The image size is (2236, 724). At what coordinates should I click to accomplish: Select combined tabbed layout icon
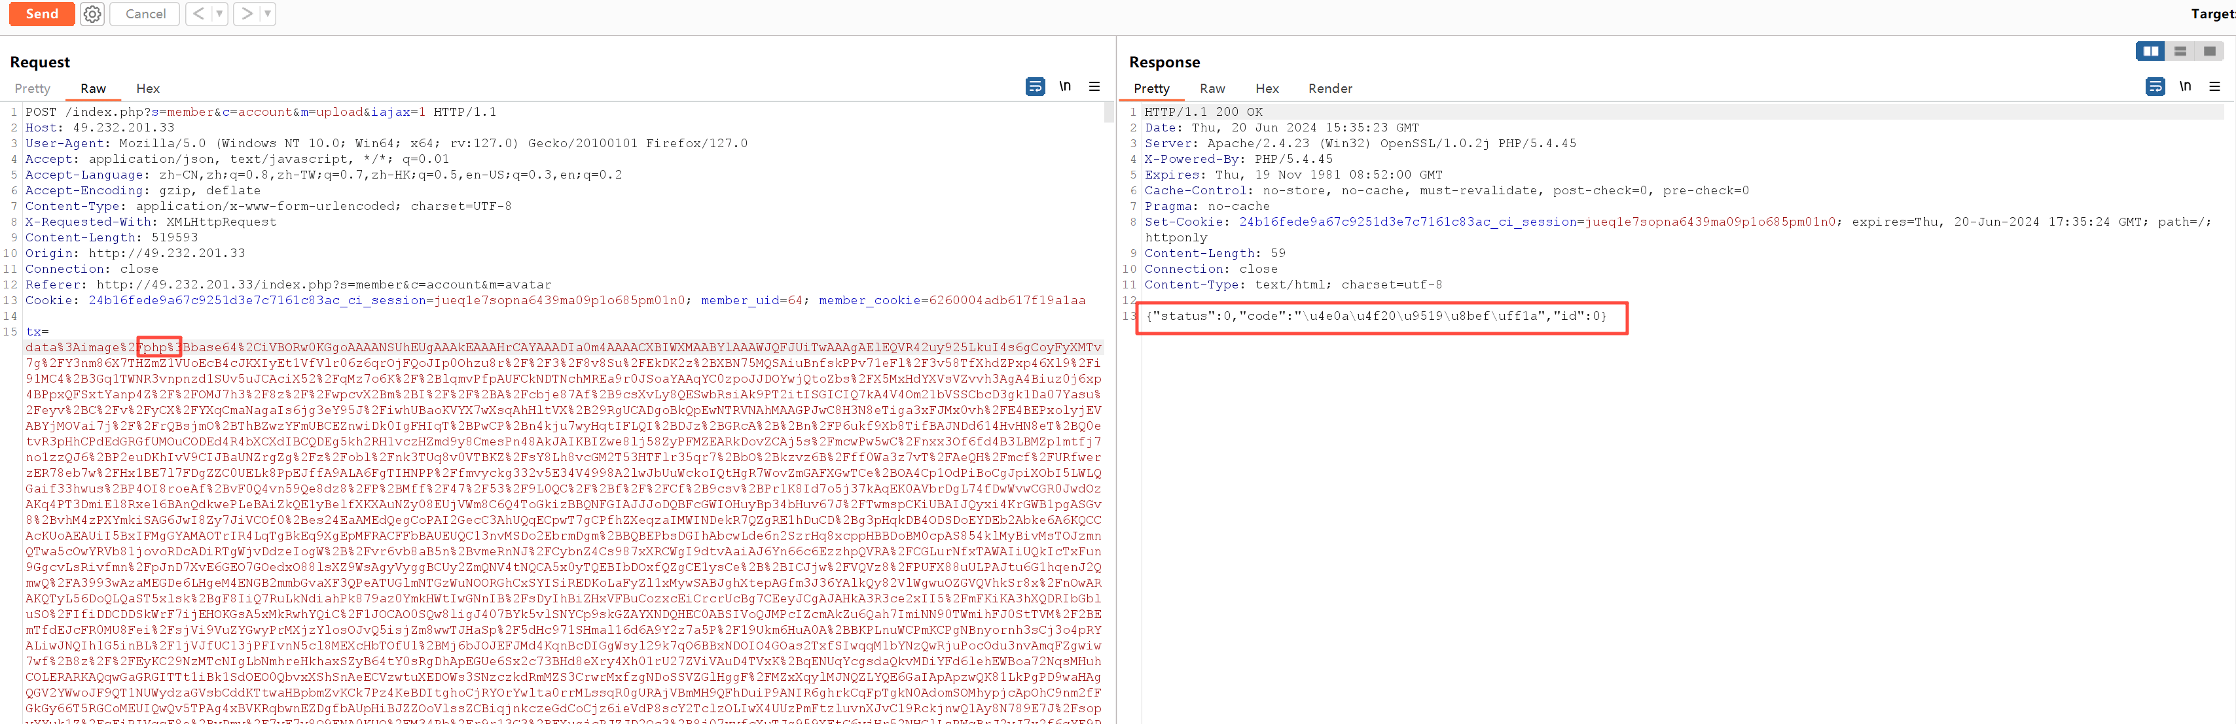pos(2209,51)
